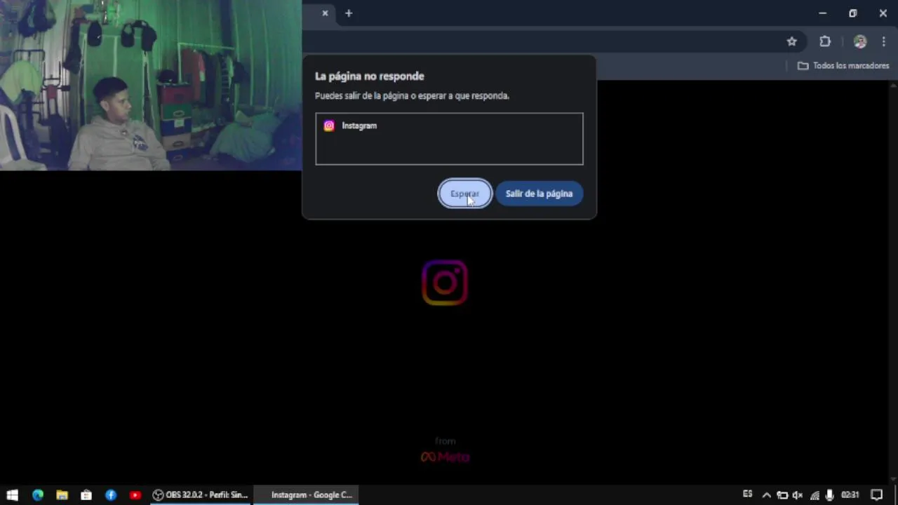This screenshot has width=898, height=505.
Task: Open the Chrome three-dot menu
Action: click(883, 41)
